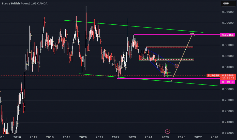Click the 0.94000 price axis value
This screenshot has height=140, width=237.
(228, 12)
